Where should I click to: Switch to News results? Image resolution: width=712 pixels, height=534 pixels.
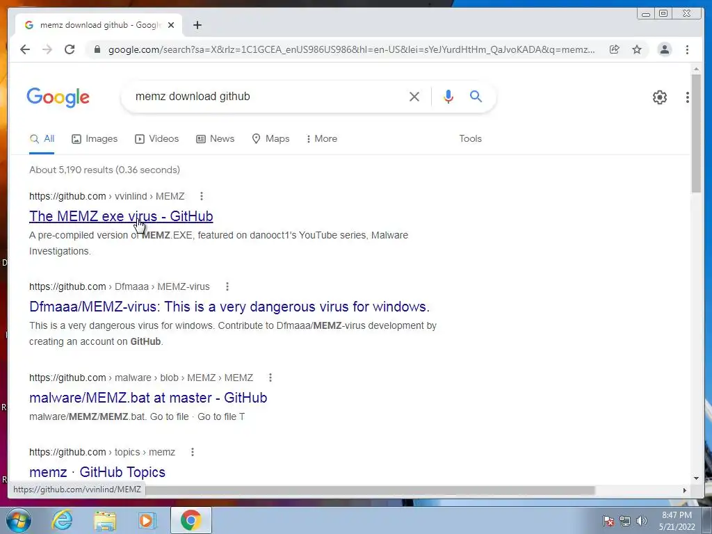216,138
